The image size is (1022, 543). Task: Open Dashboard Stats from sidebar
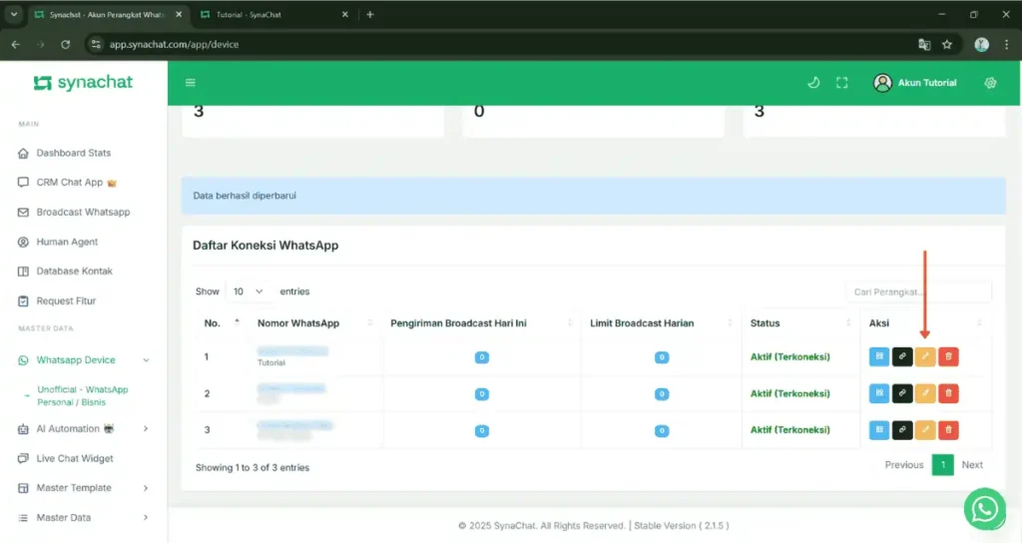tap(74, 153)
